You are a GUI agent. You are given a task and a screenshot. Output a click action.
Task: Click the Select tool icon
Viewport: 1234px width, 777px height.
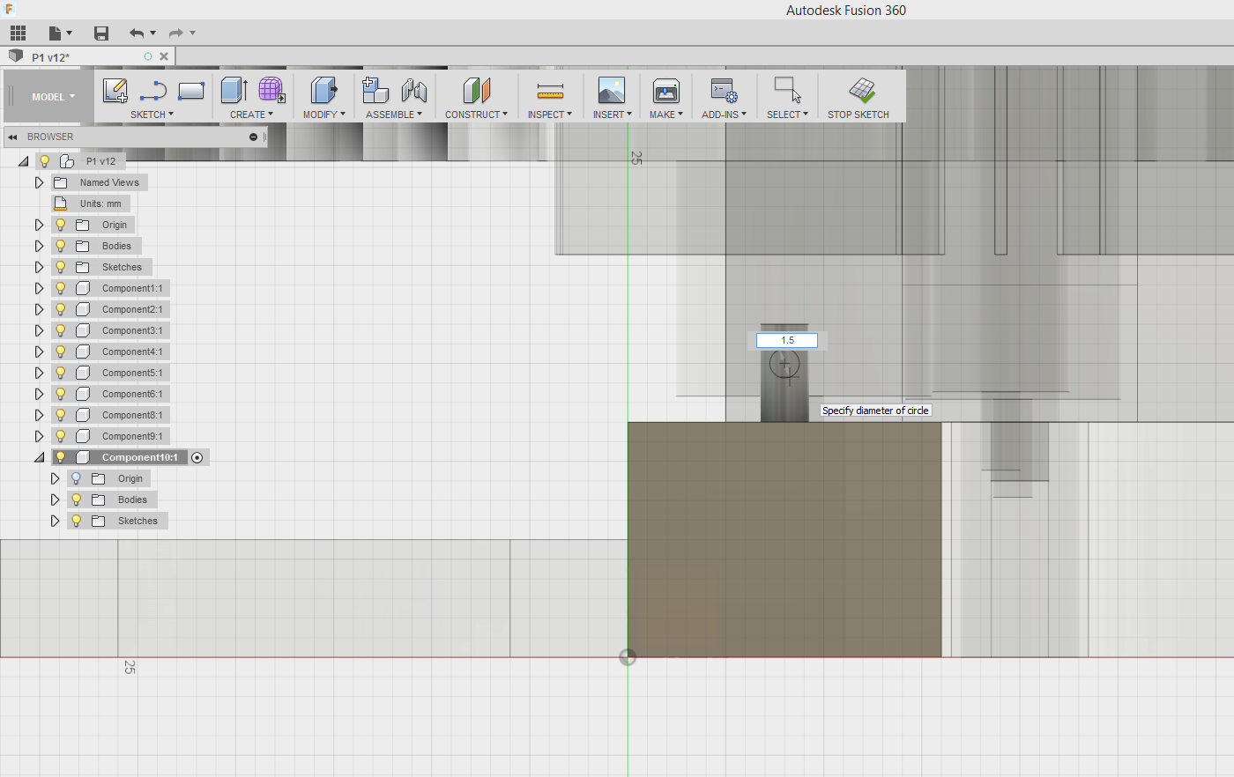pyautogui.click(x=787, y=90)
